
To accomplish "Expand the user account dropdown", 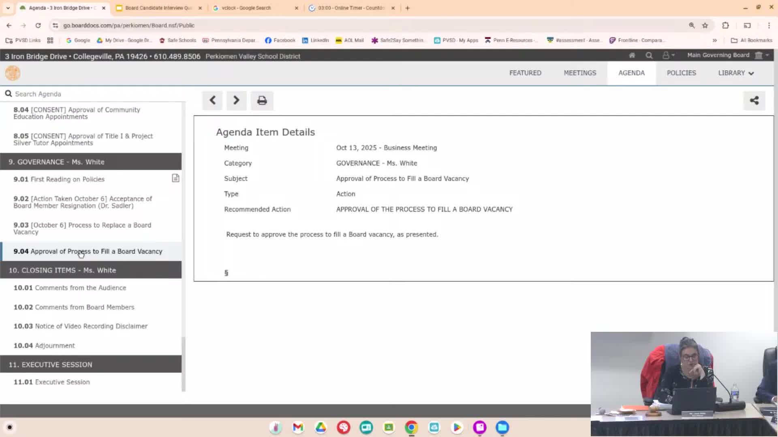I will click(669, 55).
